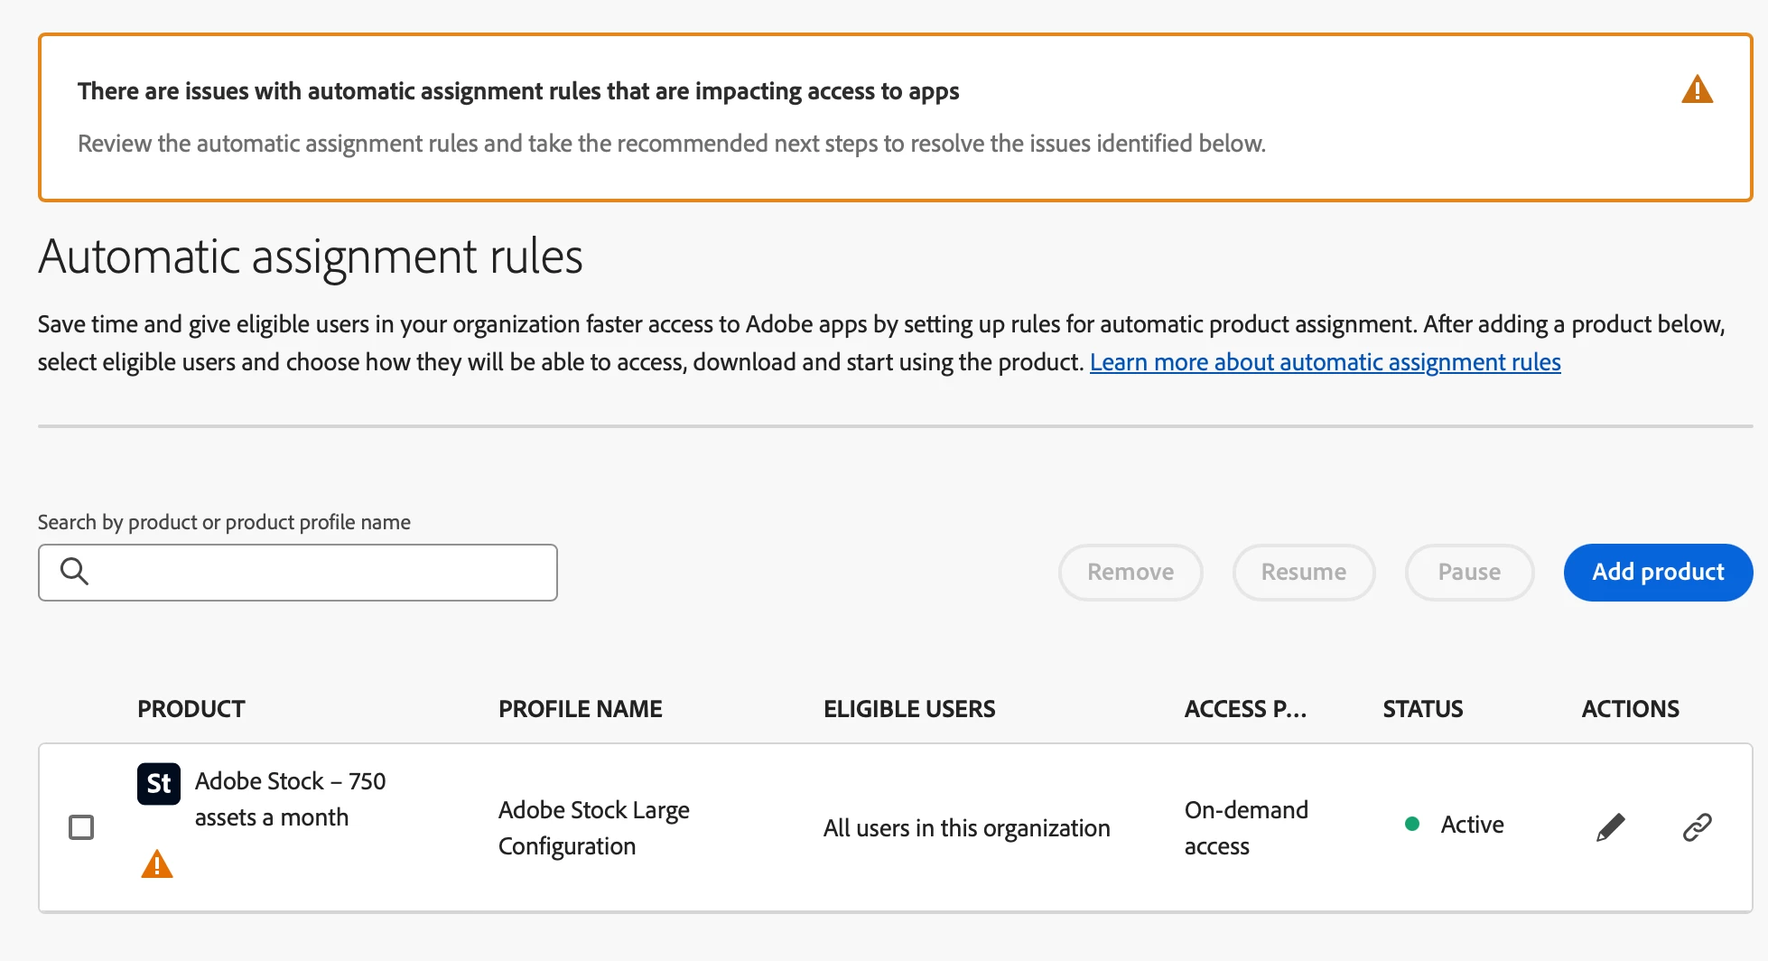The width and height of the screenshot is (1768, 961).
Task: Click the ELIGIBLE USERS column header
Action: tap(908, 709)
